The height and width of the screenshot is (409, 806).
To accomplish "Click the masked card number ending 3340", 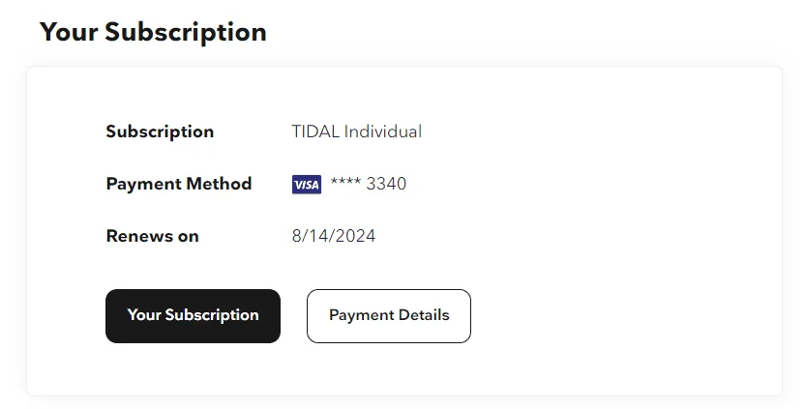I will tap(368, 184).
